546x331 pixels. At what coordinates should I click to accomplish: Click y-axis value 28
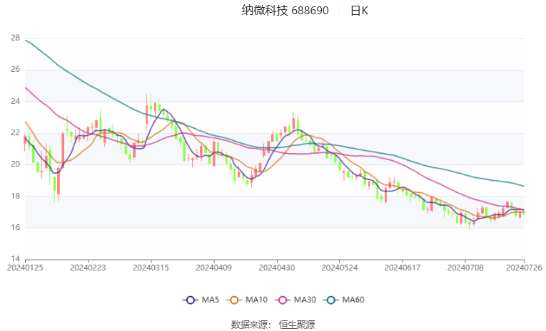point(15,38)
